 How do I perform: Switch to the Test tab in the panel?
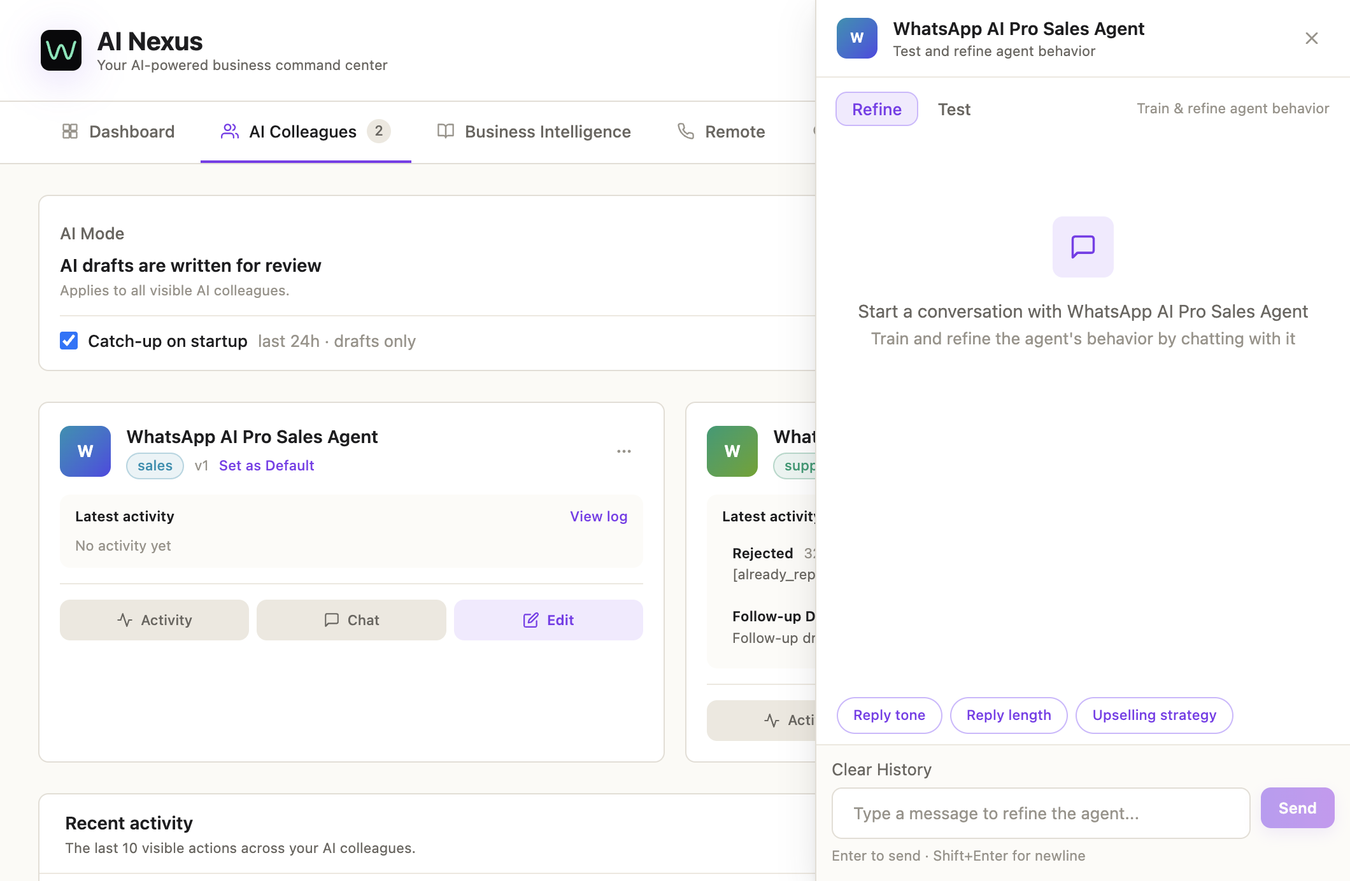[x=954, y=109]
